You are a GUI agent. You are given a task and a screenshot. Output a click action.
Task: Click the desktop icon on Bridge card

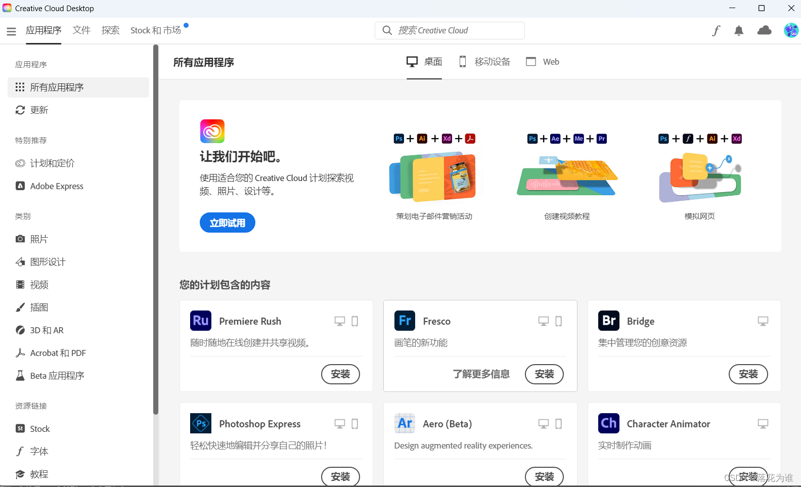[x=763, y=321]
